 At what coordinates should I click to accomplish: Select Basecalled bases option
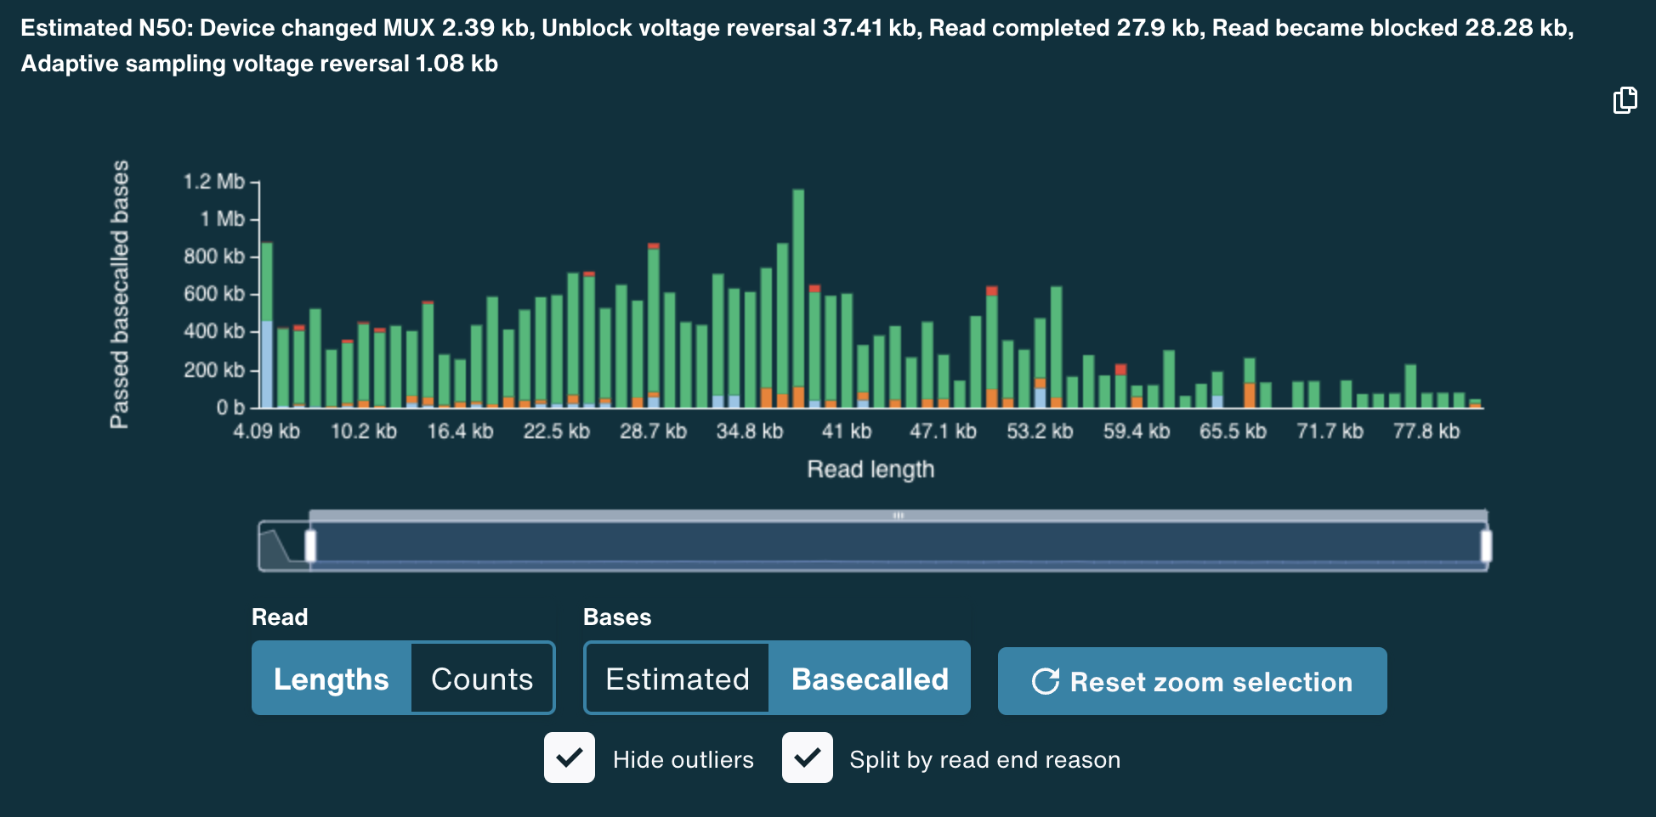[870, 679]
